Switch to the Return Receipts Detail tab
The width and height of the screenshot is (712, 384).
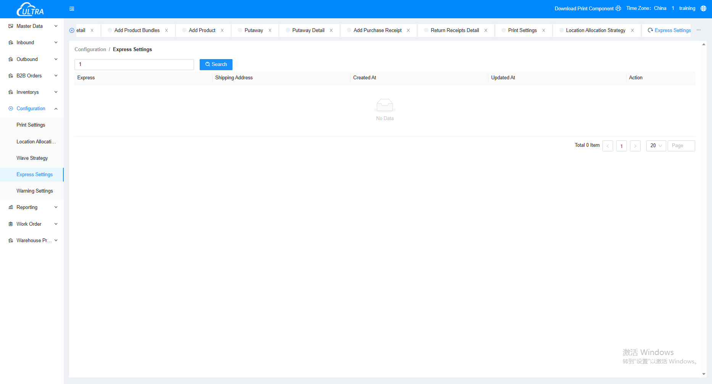[x=455, y=31]
